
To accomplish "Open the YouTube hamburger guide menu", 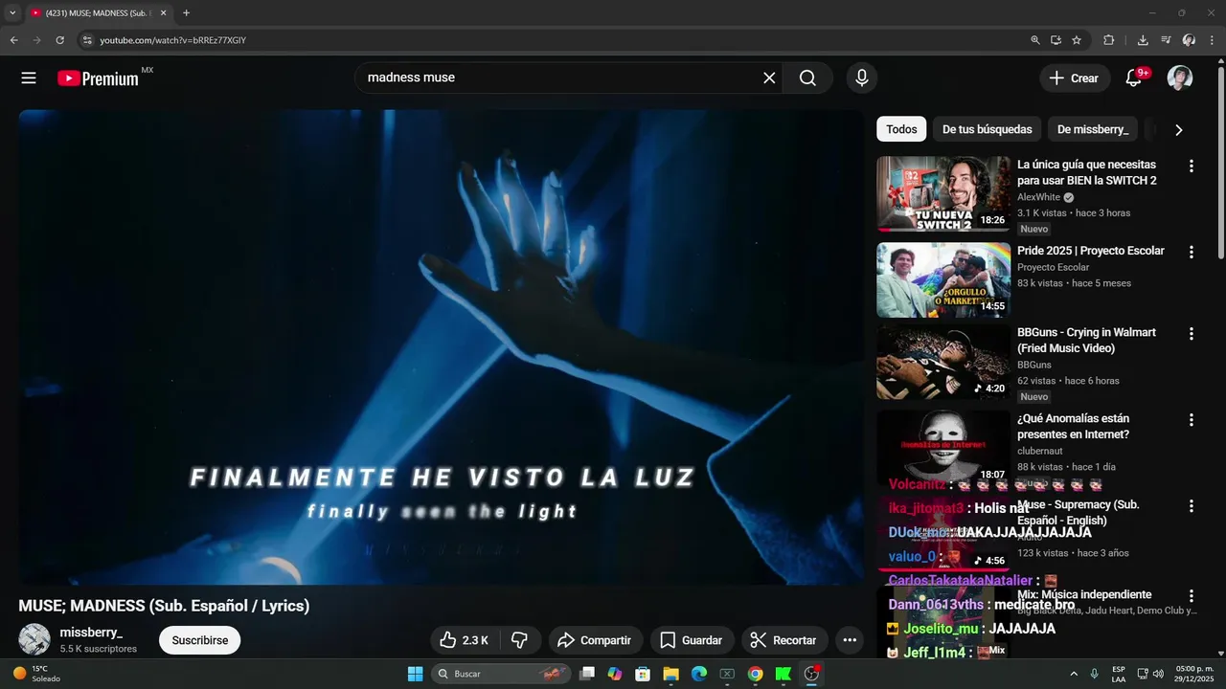I will click(29, 78).
